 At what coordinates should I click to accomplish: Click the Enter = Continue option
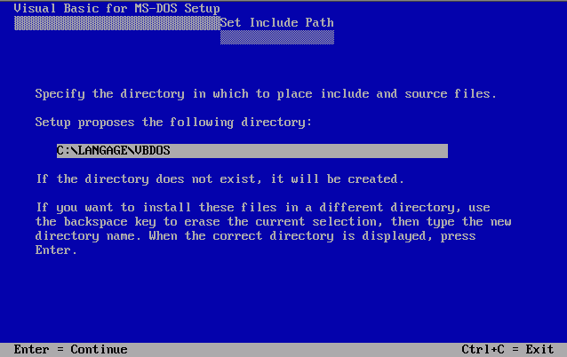(x=70, y=349)
